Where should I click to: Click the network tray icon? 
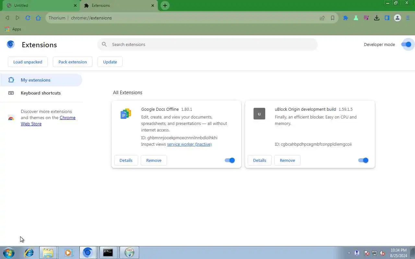pyautogui.click(x=374, y=253)
